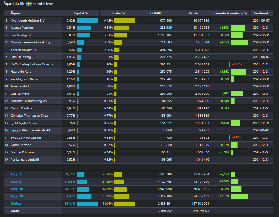Open Nordnet Pensionsförsäkring owner entry
This screenshot has height=217, width=279.
click(30, 42)
